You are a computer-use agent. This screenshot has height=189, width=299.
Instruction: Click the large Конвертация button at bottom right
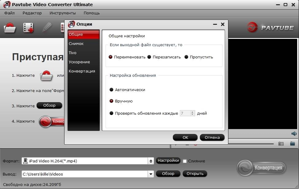click(x=262, y=168)
